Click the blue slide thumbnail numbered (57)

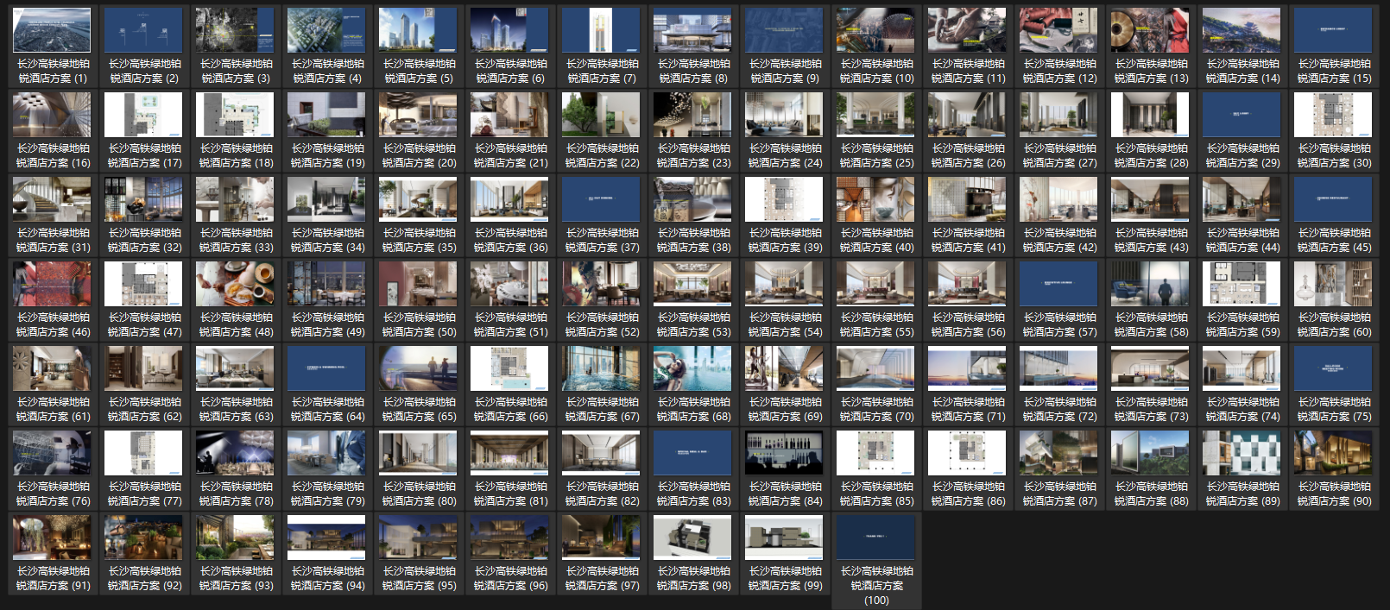[1059, 285]
